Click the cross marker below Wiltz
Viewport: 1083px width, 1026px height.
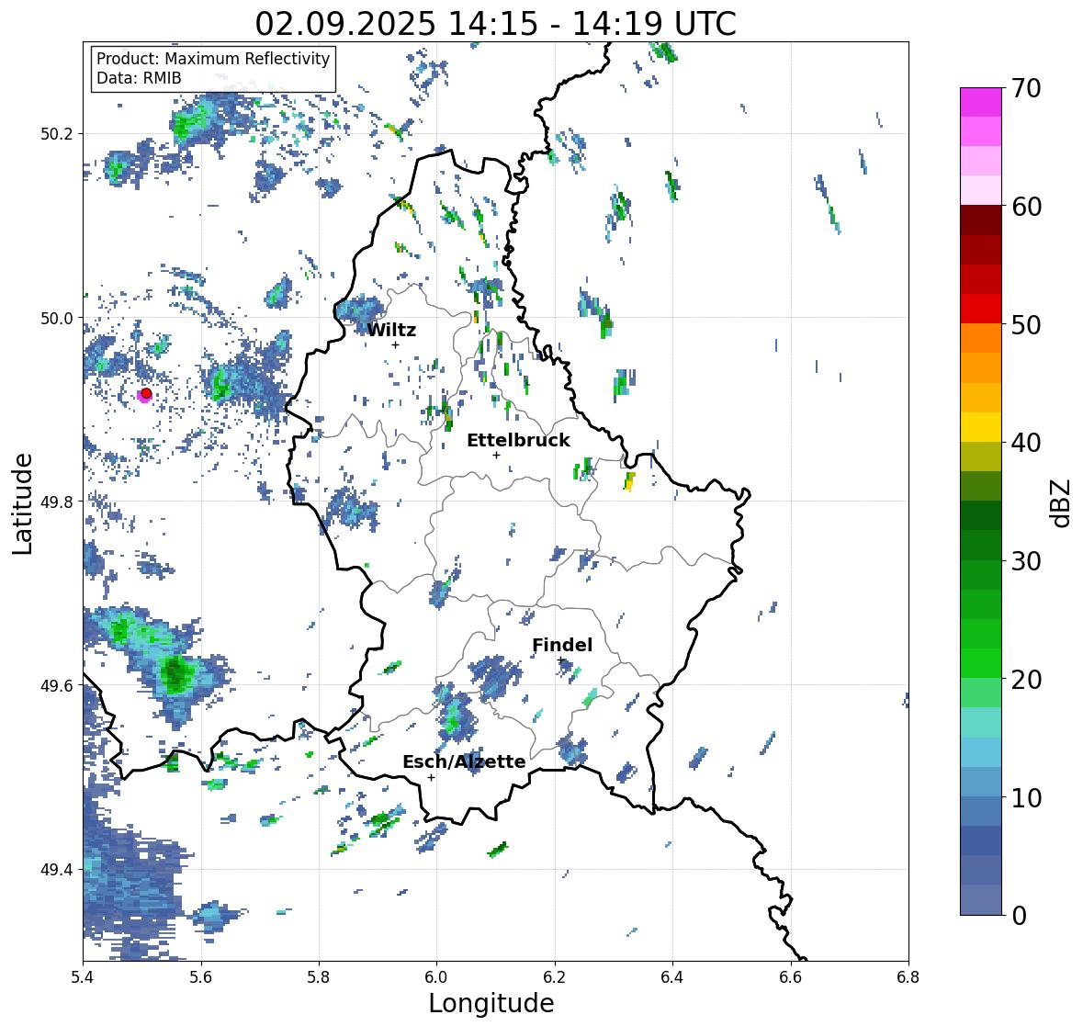pyautogui.click(x=395, y=345)
